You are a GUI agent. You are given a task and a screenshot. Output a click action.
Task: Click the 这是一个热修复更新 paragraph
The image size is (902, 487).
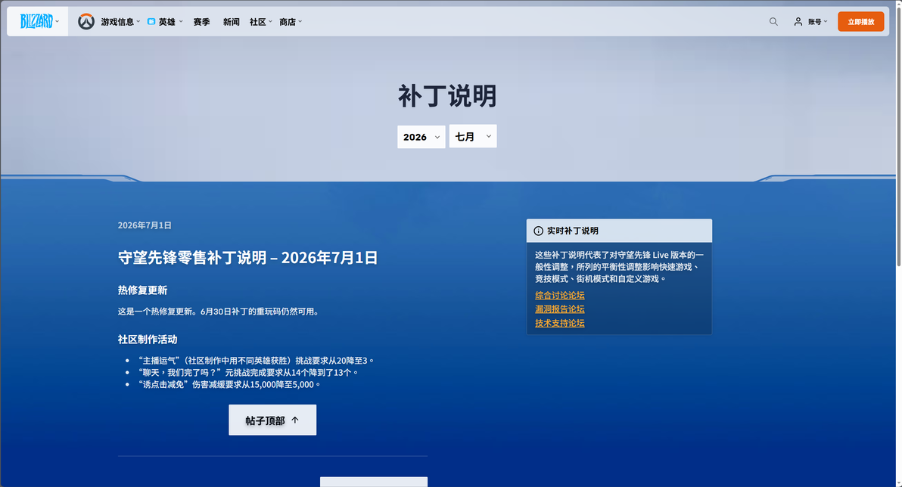click(218, 312)
